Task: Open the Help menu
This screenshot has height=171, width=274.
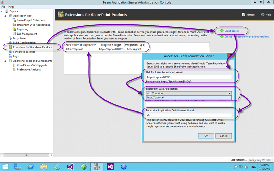Action: [x=11, y=7]
